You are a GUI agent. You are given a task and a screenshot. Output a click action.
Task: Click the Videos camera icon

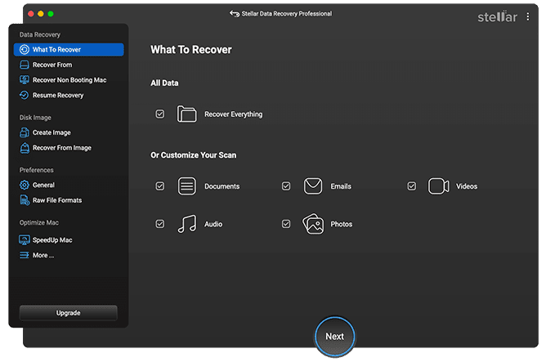[x=439, y=186]
